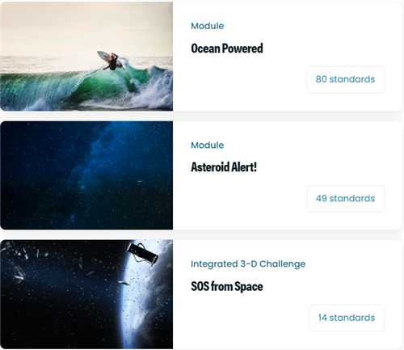Click the surfer in the ocean photo
Screen dimensions: 404x350
pyautogui.click(x=112, y=61)
